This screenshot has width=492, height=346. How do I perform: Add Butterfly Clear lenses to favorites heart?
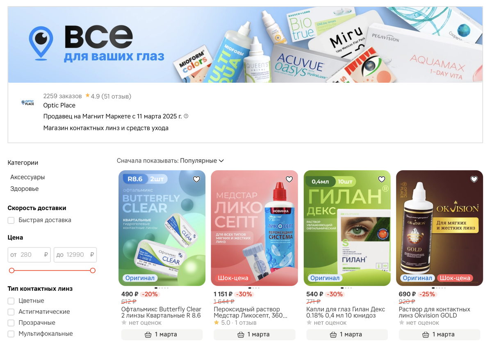(196, 179)
